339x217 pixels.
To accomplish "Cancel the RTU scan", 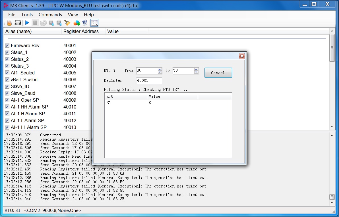I will click(x=218, y=73).
